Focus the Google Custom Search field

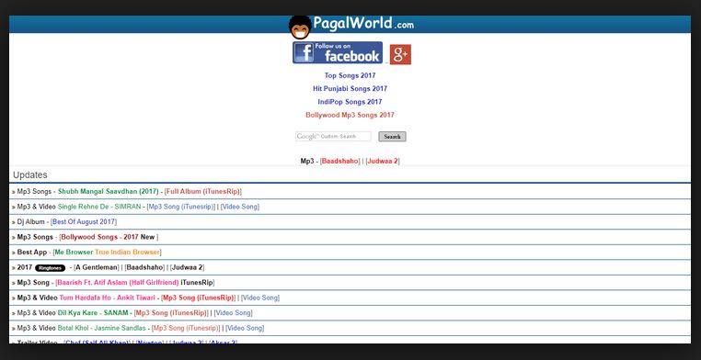click(333, 137)
